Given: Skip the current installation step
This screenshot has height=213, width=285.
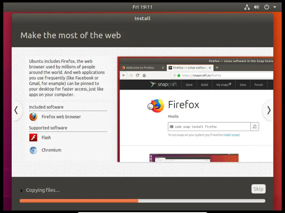Looking at the screenshot, I should (x=258, y=189).
